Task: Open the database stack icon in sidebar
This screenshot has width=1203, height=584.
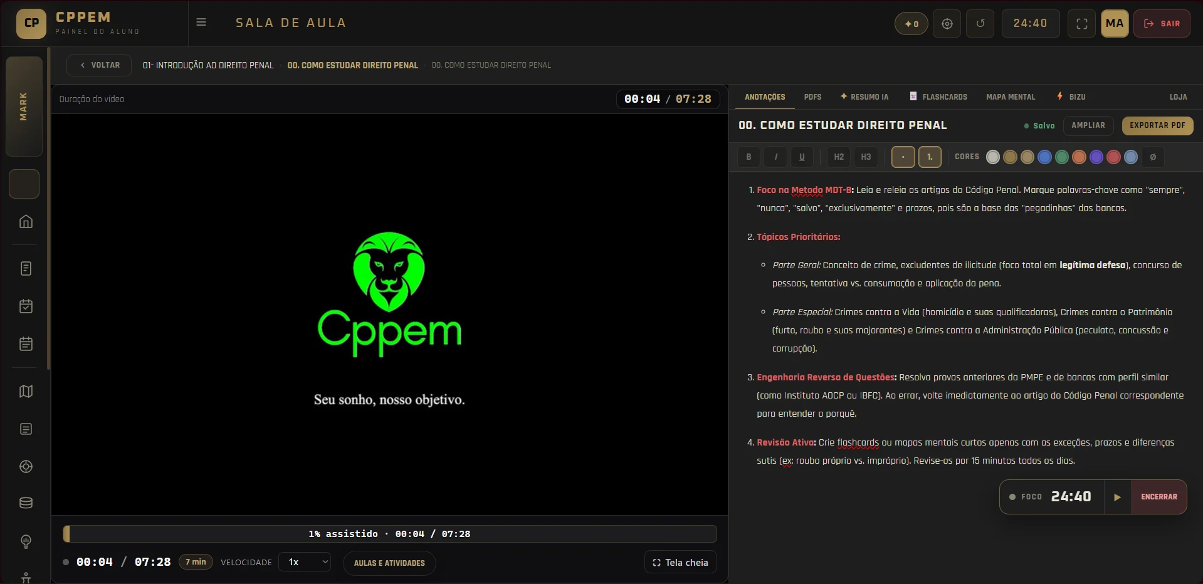Action: [x=26, y=503]
